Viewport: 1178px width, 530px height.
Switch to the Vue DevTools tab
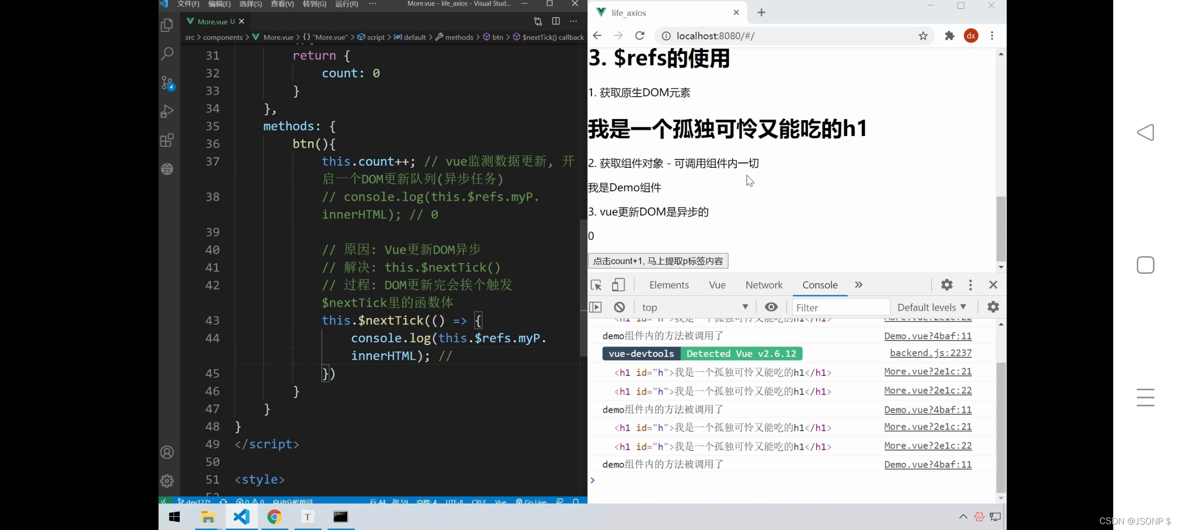(x=717, y=285)
